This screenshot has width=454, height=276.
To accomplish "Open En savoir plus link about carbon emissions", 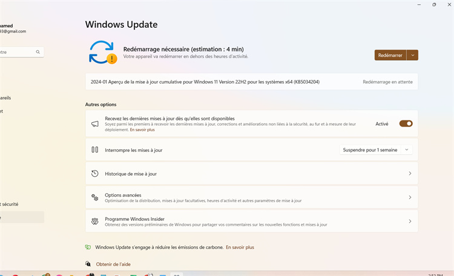I will pyautogui.click(x=240, y=248).
